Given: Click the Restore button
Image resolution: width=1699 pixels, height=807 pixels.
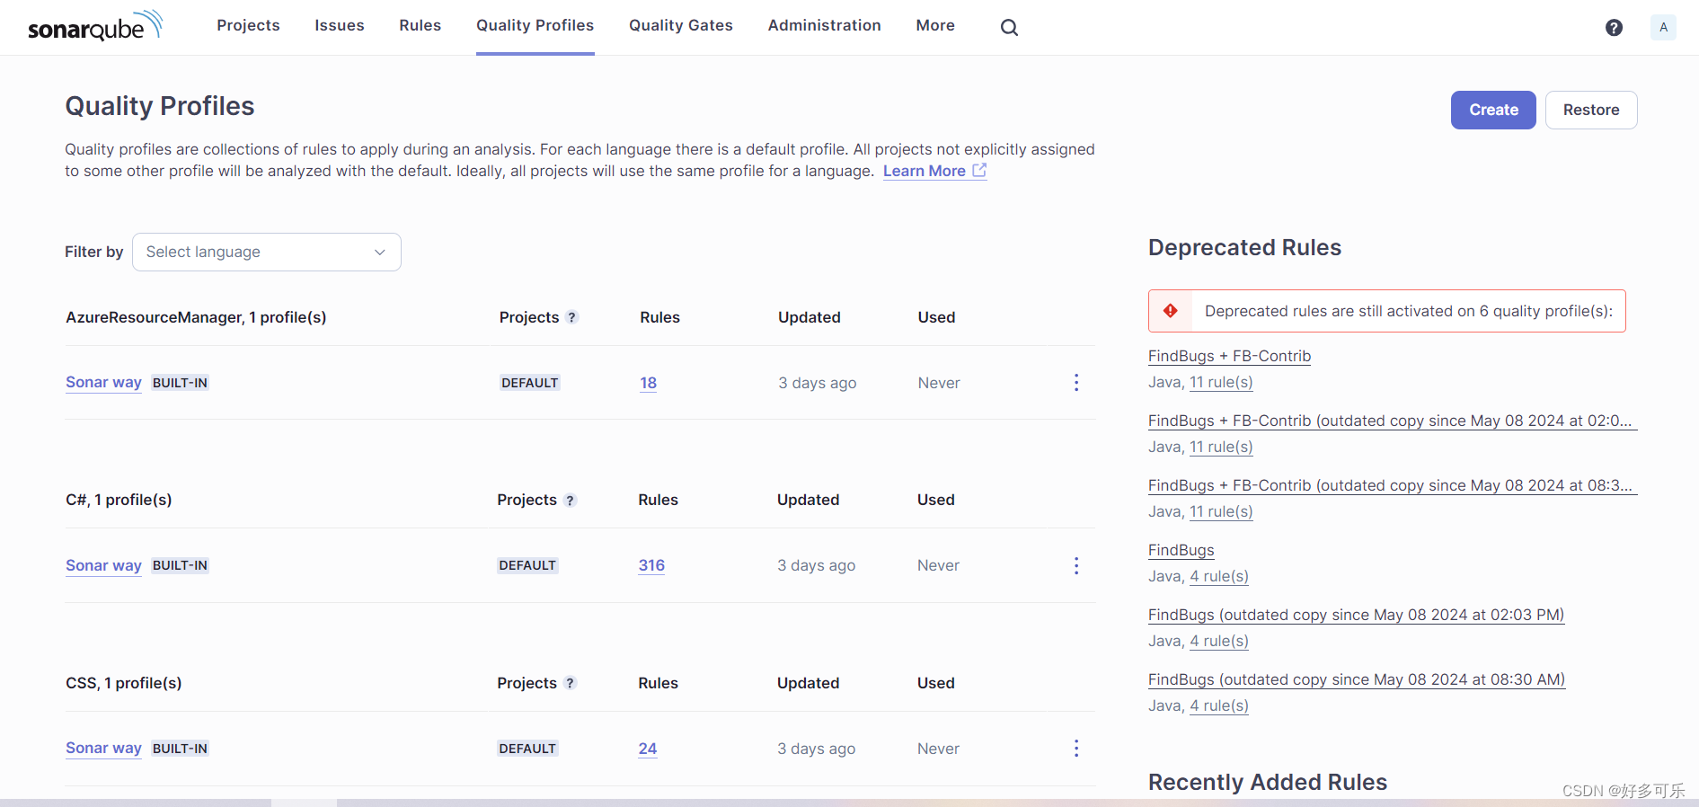Looking at the screenshot, I should coord(1591,110).
